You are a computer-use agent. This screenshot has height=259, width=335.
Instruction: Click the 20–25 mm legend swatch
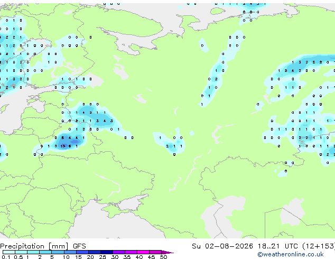coord(95,252)
